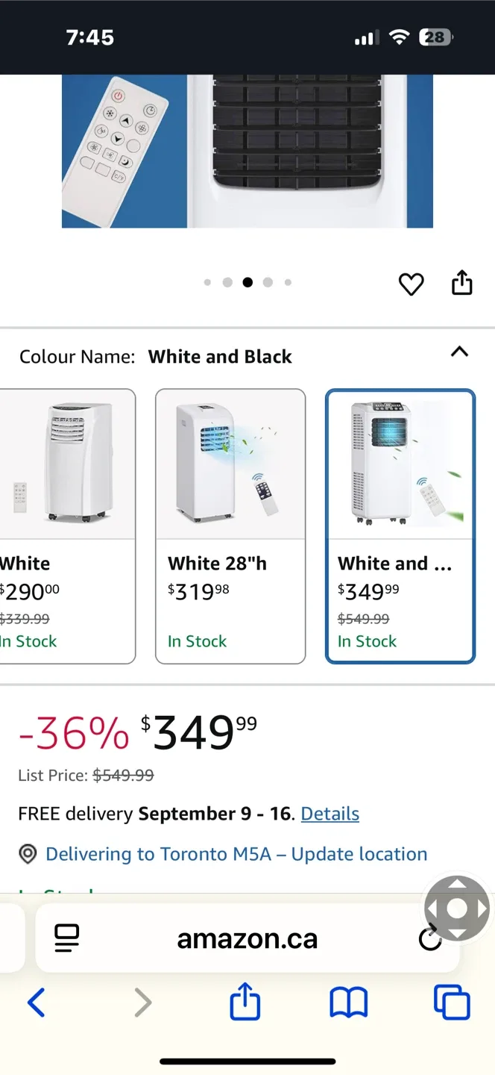The image size is (495, 1075).
Task: Tap the product share icon
Action: click(462, 283)
